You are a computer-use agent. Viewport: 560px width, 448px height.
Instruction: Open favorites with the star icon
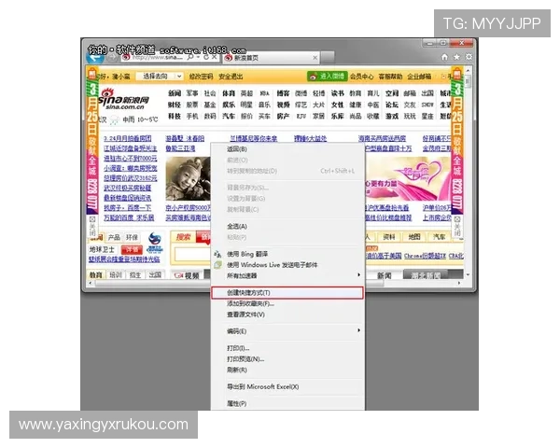tap(456, 57)
